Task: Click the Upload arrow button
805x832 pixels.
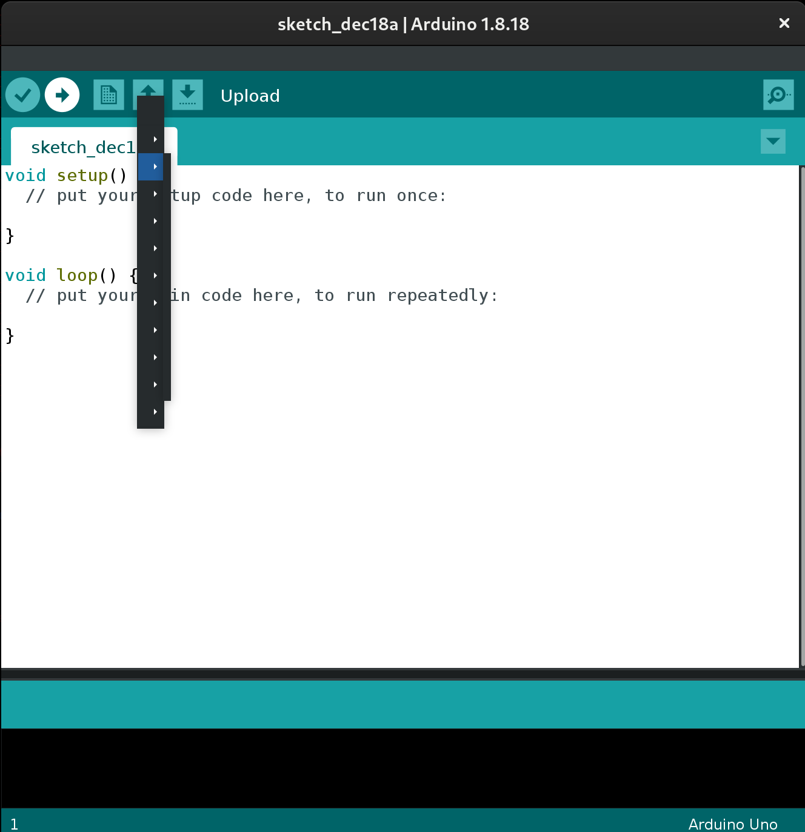Action: click(x=62, y=95)
